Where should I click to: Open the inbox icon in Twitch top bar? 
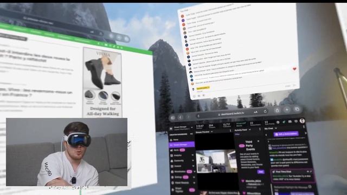290,121
